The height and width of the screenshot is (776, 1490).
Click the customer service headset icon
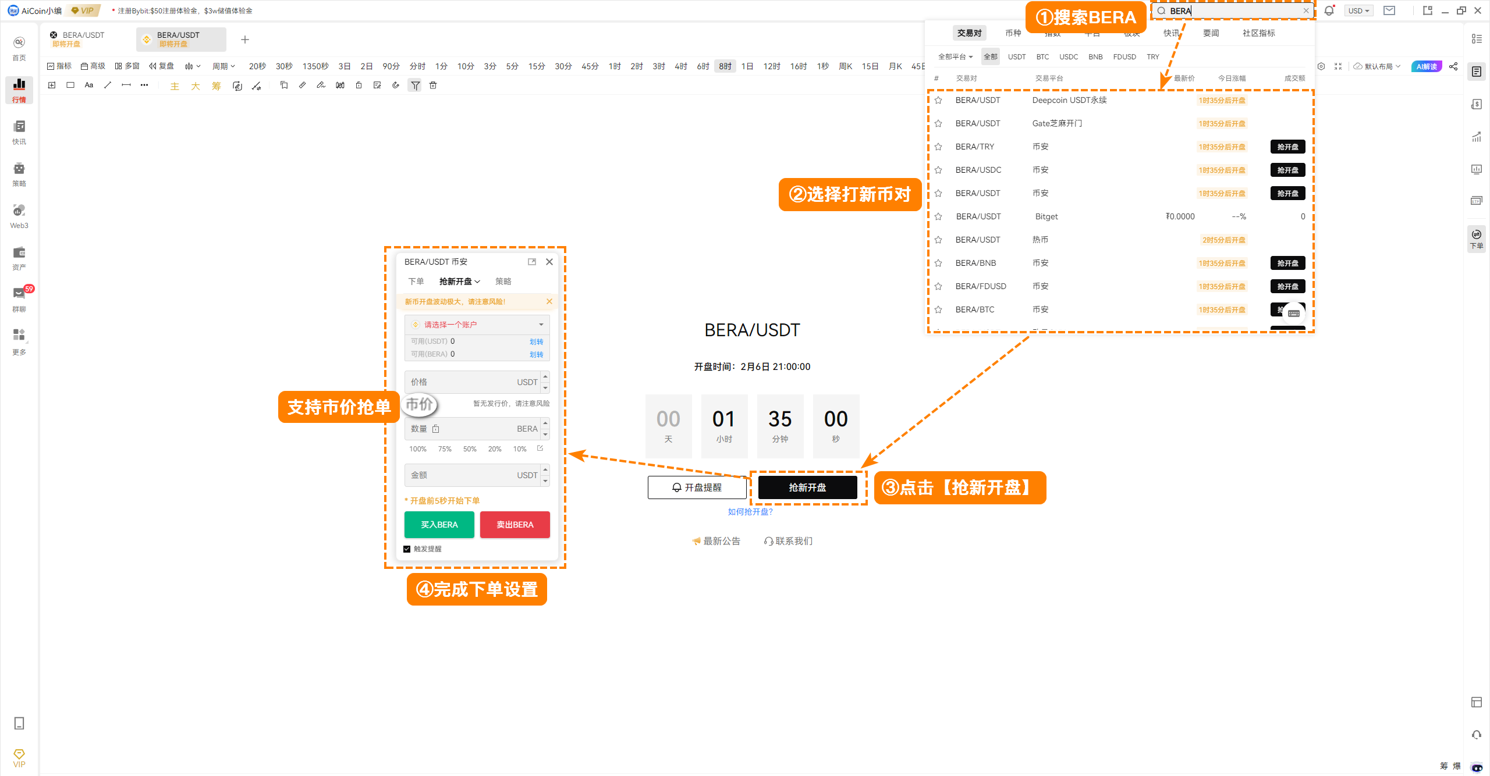1477,735
